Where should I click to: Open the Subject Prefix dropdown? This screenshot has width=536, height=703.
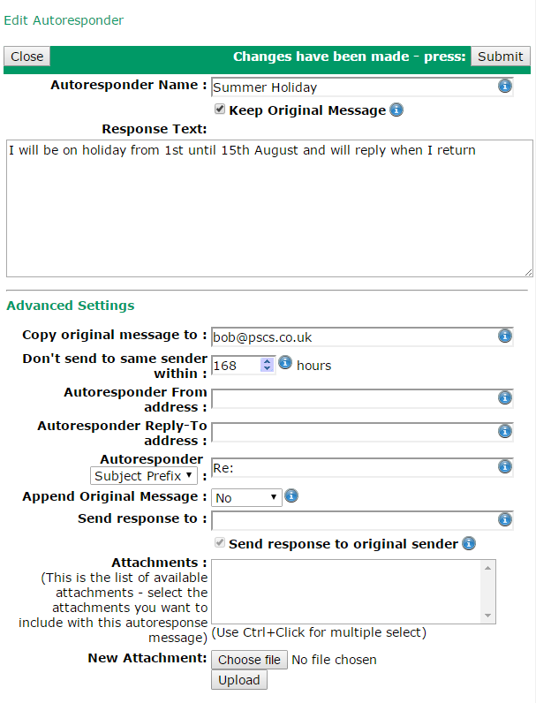[143, 476]
